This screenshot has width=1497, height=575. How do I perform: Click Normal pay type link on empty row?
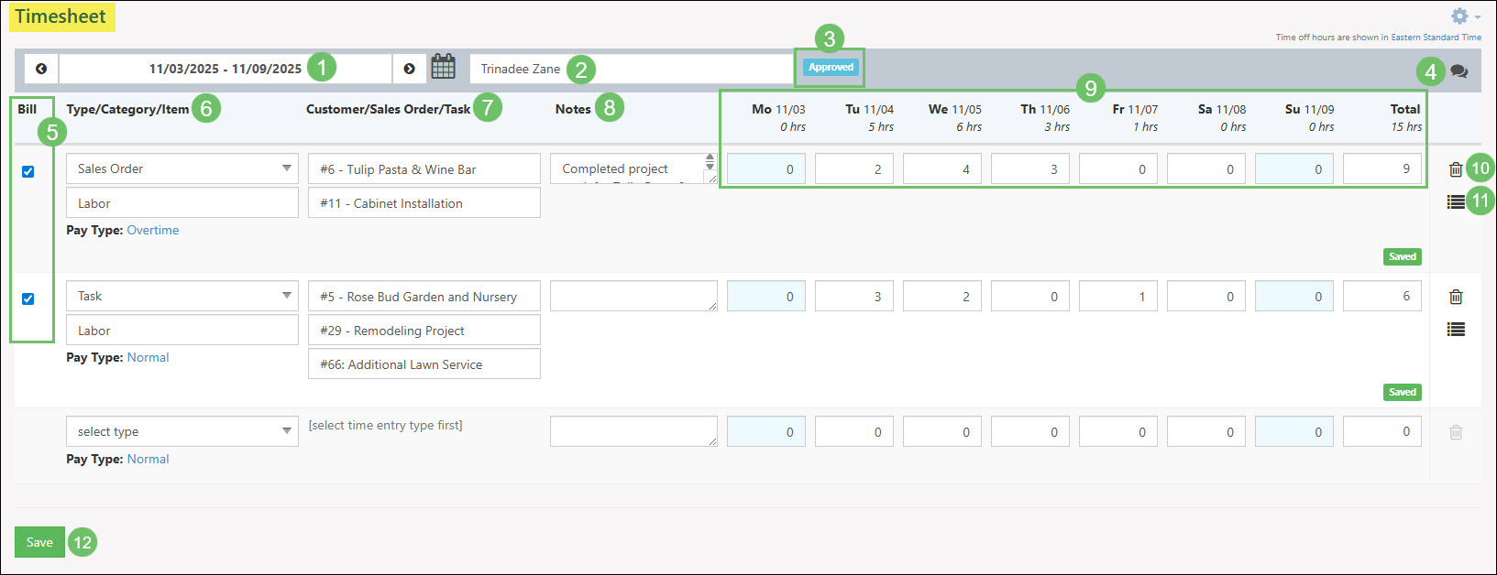(x=148, y=459)
